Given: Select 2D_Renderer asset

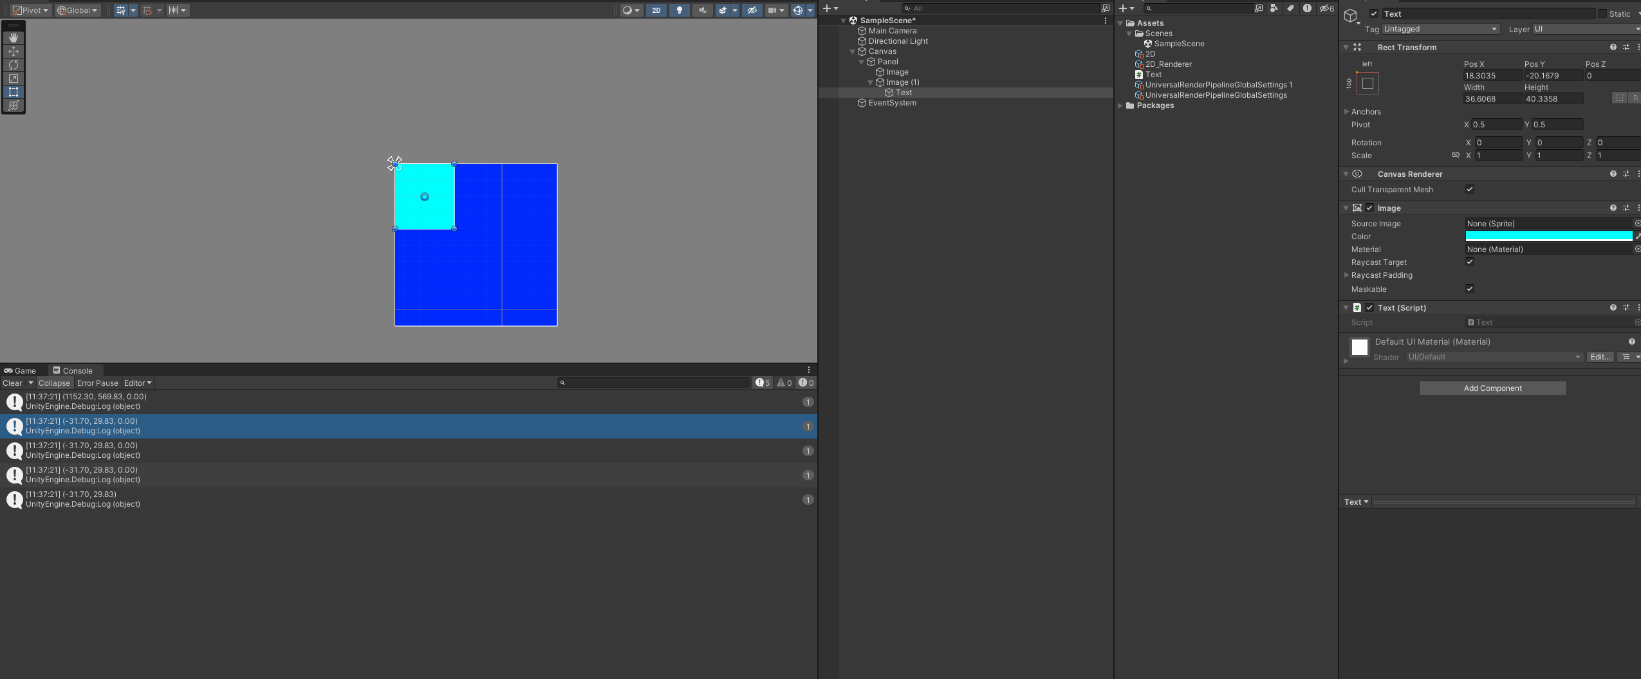Looking at the screenshot, I should coord(1168,64).
